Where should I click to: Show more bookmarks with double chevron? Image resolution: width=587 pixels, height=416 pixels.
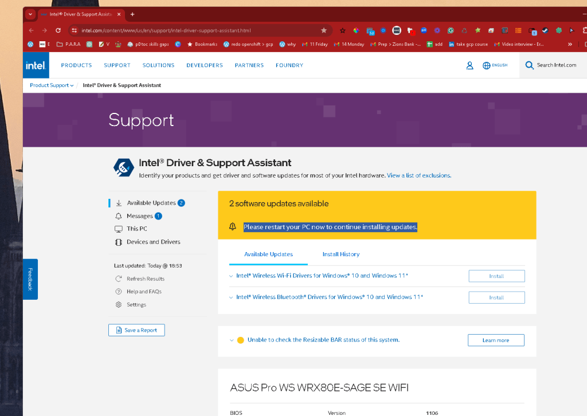click(x=570, y=44)
